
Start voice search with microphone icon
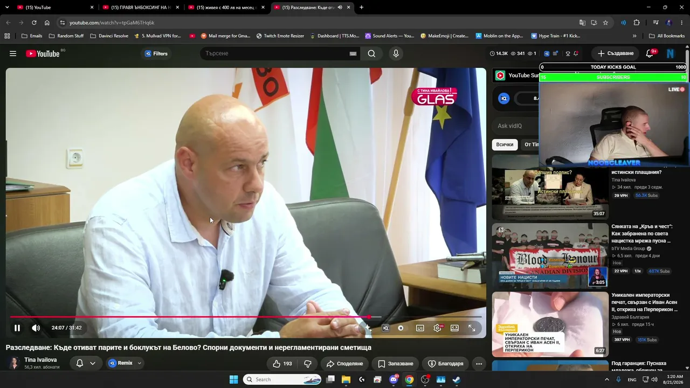(x=396, y=53)
